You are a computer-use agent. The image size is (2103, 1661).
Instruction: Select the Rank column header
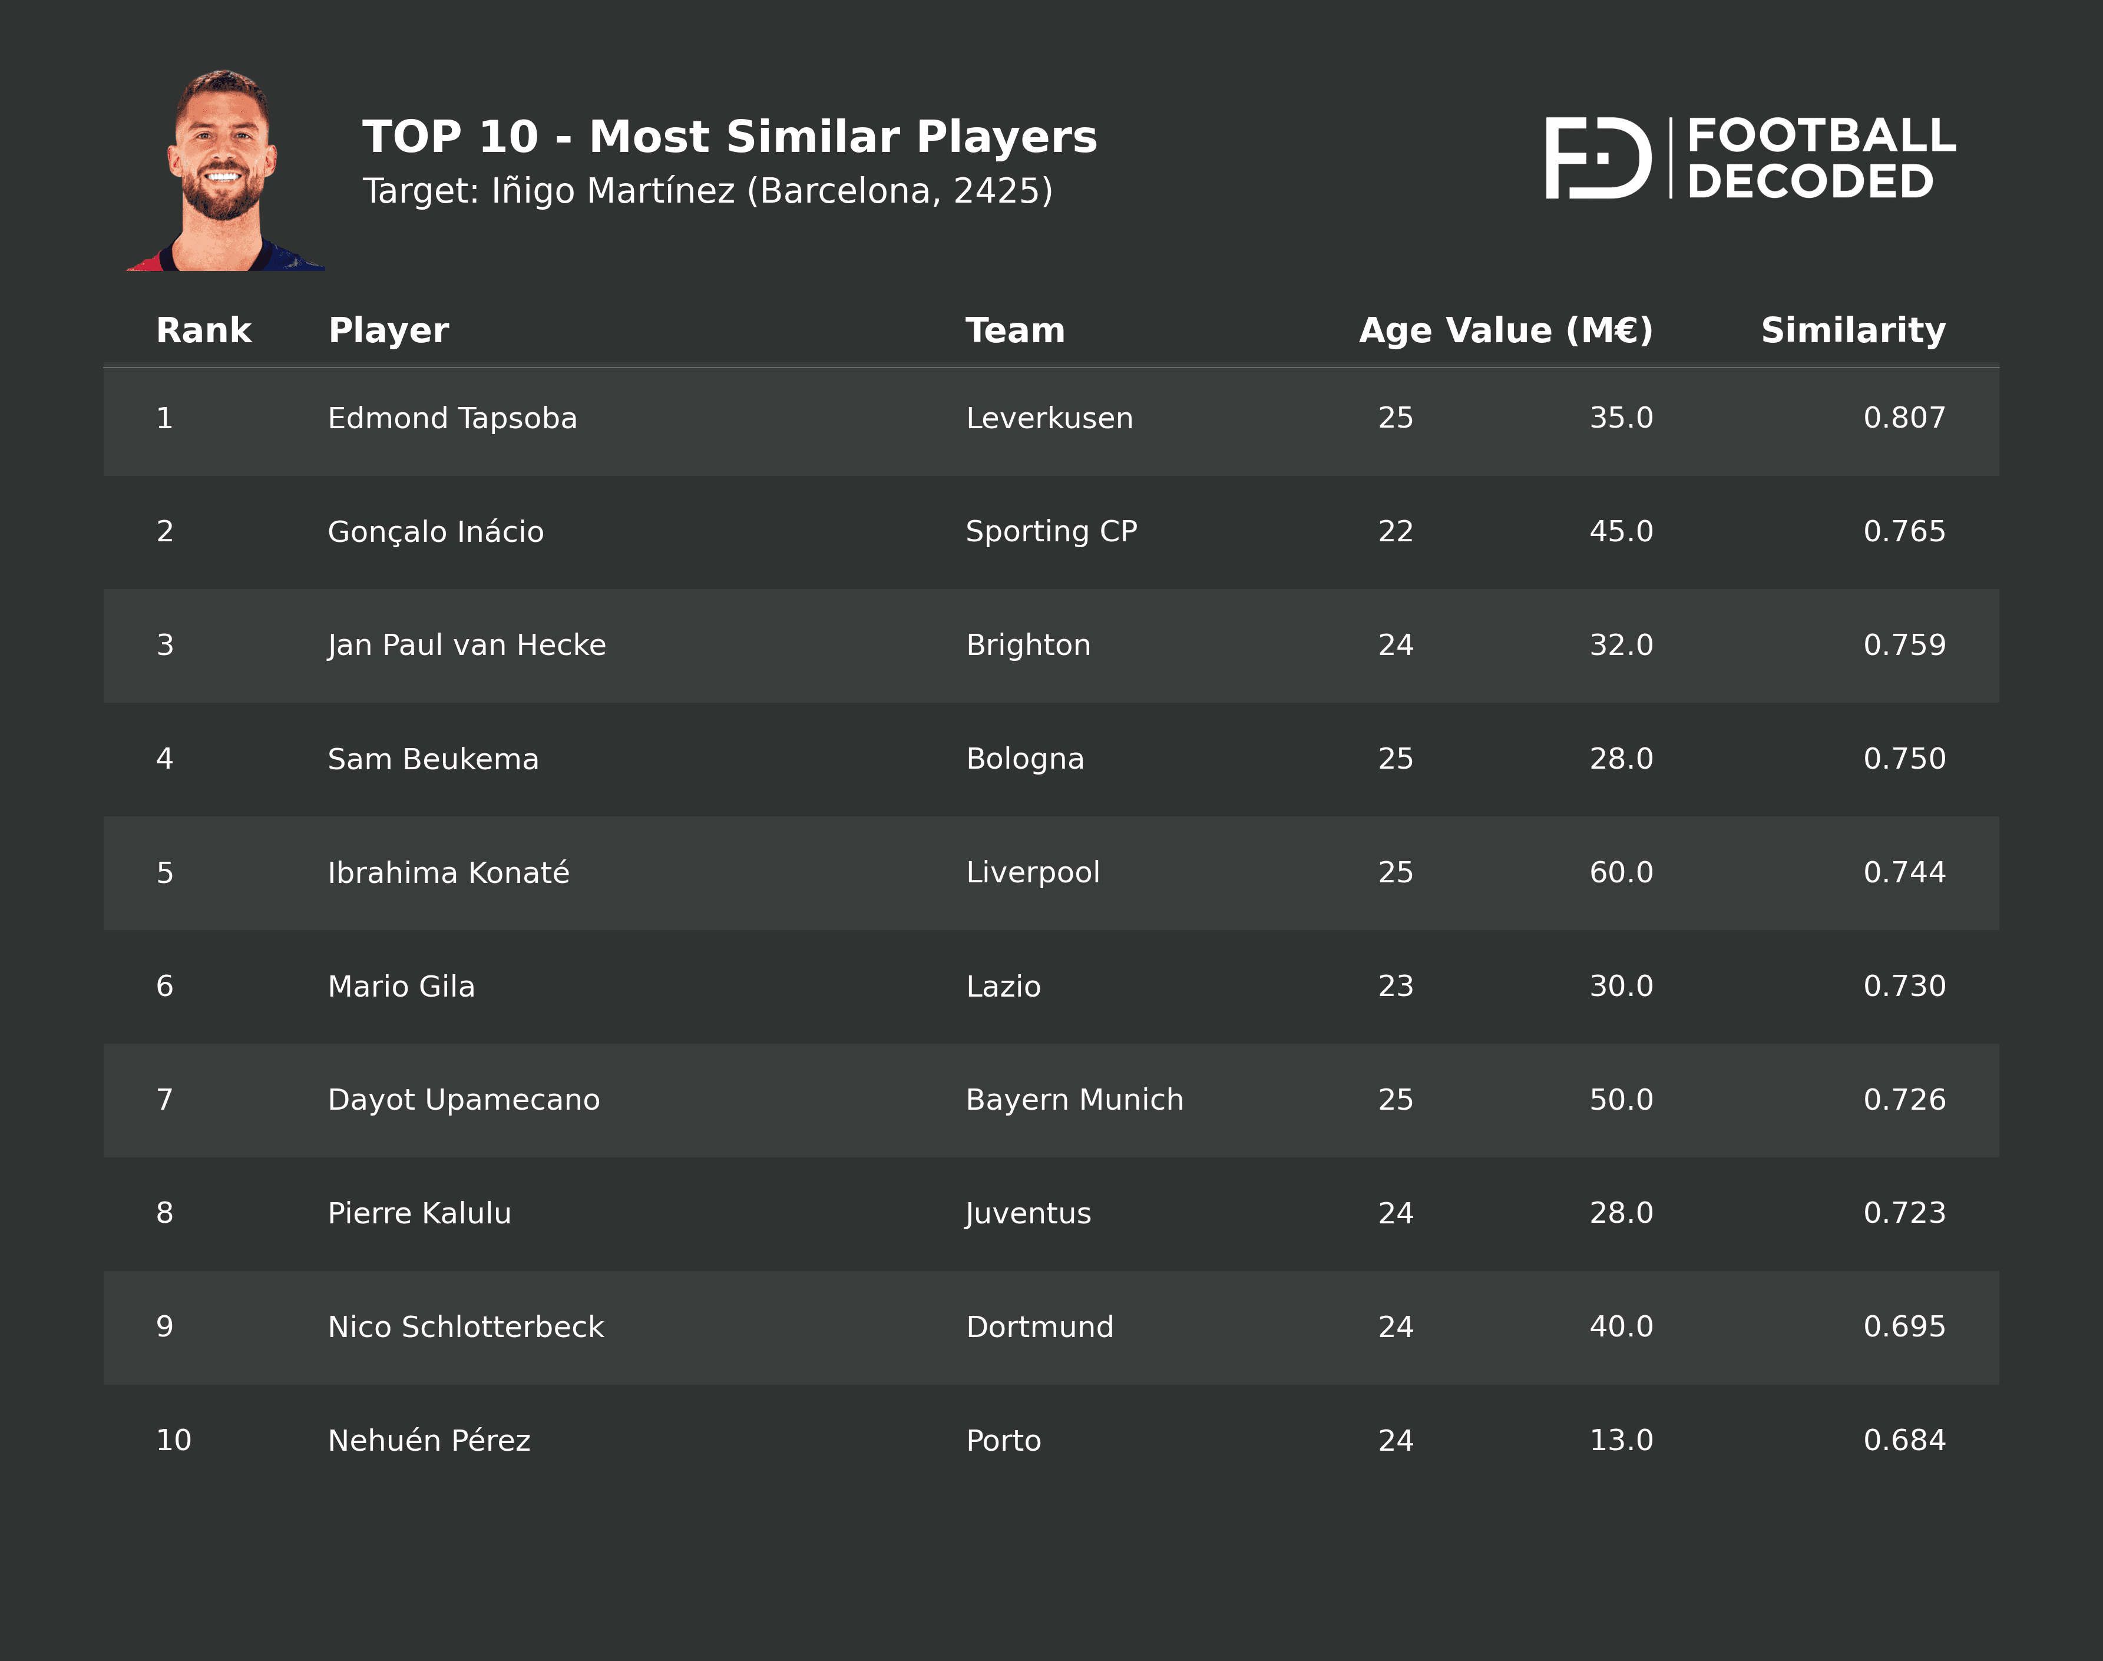coord(203,330)
